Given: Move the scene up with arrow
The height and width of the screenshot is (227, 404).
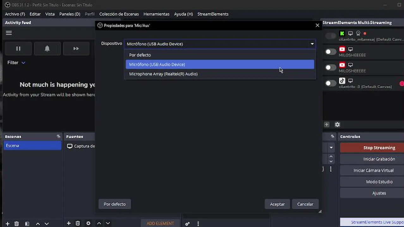Looking at the screenshot, I should click(38, 224).
